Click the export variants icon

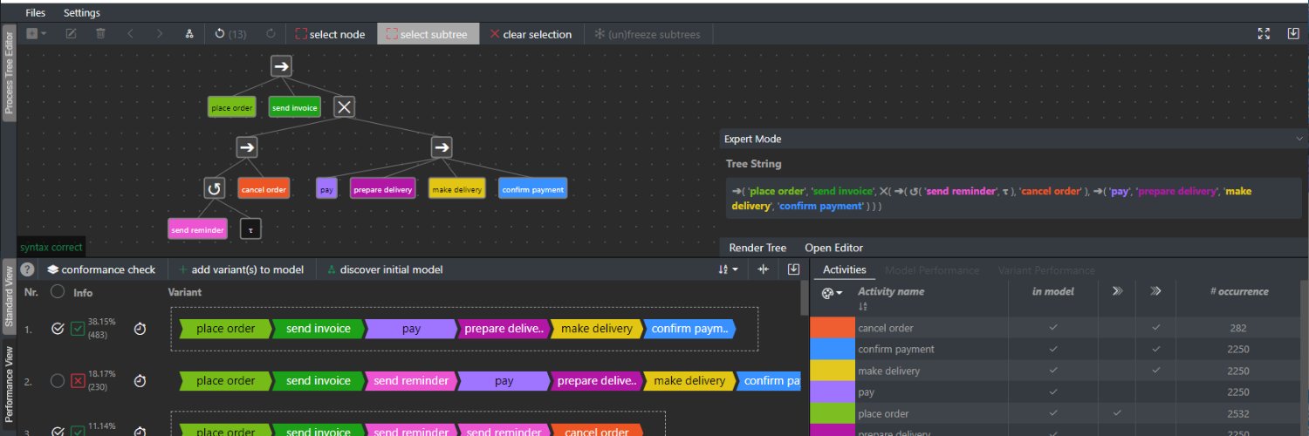793,269
